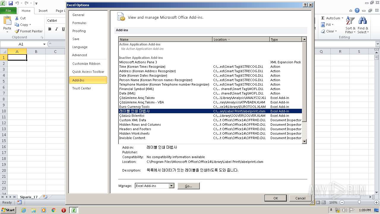Click the Copy icon in Clipboard group

coord(17,25)
